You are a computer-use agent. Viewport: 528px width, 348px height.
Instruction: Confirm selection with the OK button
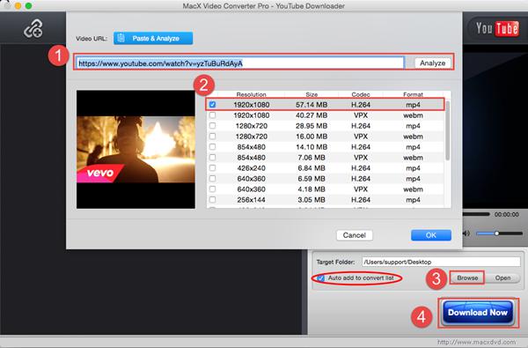click(x=431, y=235)
